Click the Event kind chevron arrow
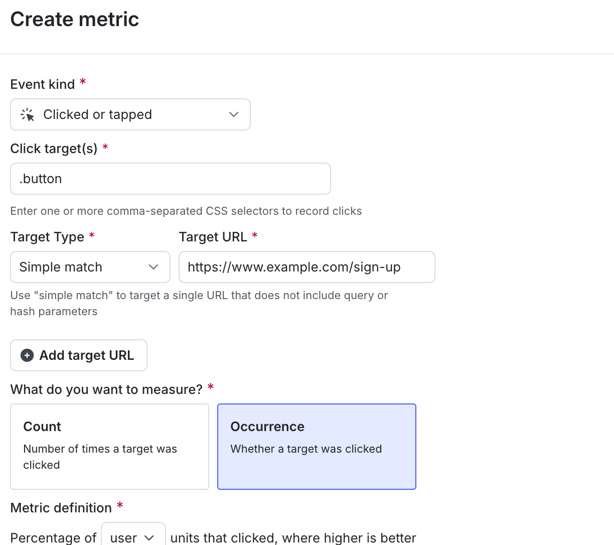The image size is (614, 545). tap(233, 114)
